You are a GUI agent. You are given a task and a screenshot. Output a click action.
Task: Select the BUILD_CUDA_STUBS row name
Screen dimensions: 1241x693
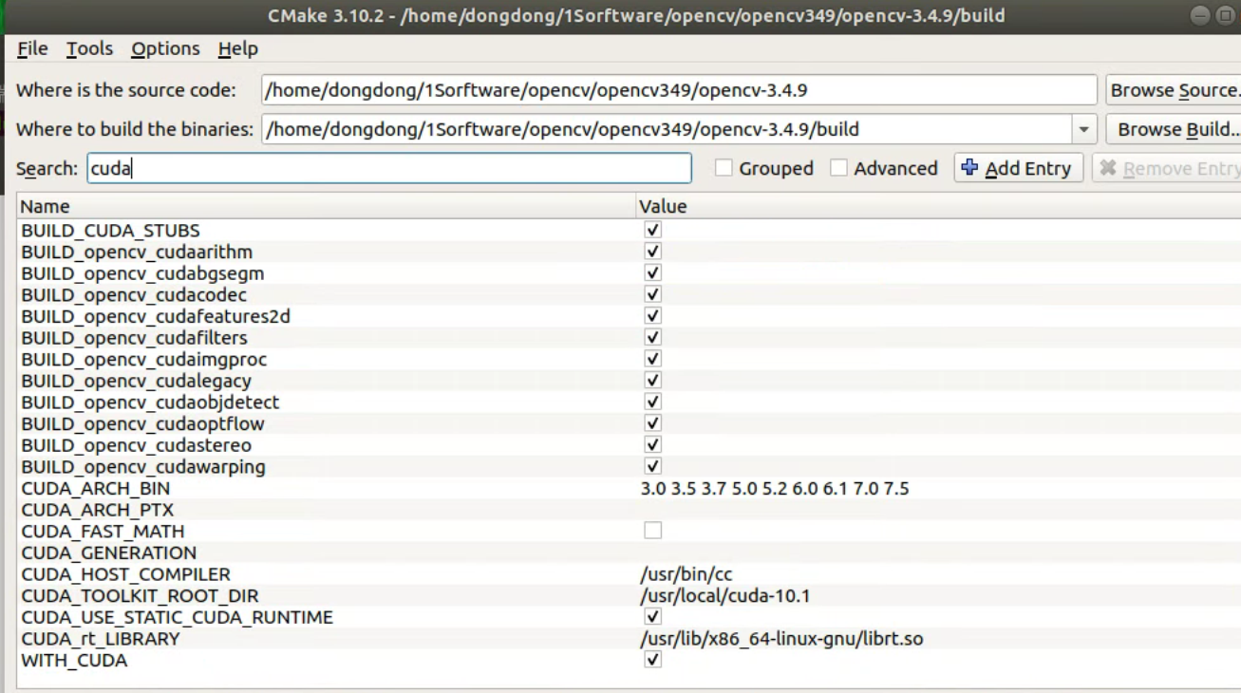[110, 231]
